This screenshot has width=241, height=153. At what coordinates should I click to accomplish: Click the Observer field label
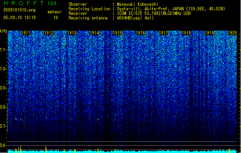[x=78, y=4]
